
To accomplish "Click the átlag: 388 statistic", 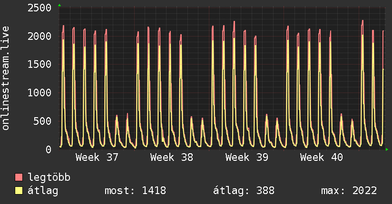I will pos(244,191).
